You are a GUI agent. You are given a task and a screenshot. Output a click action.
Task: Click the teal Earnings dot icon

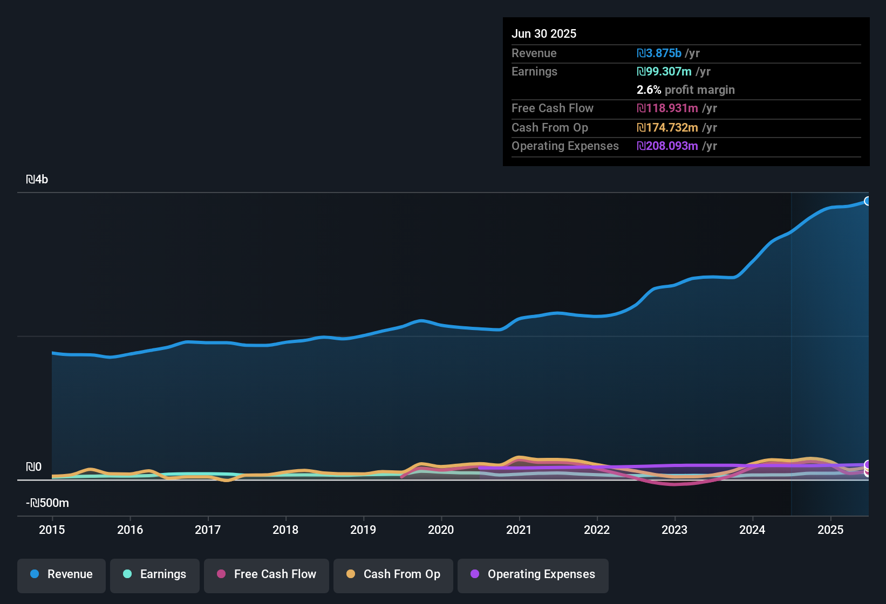[127, 574]
